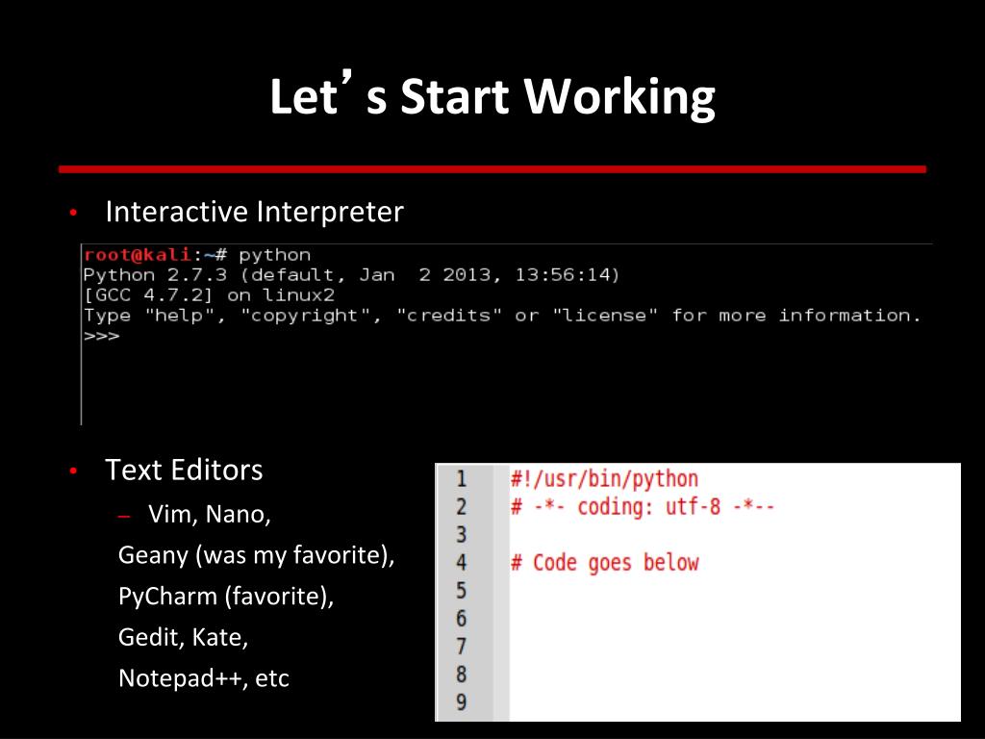The image size is (985, 739).
Task: Click the "#!/usr/bin/python" shebang line in editor
Action: 604,479
